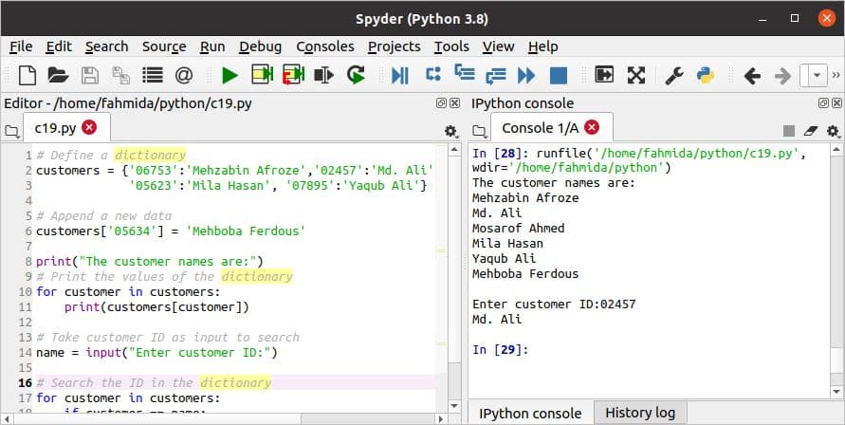Toggle maximize current pane icon

(x=604, y=75)
